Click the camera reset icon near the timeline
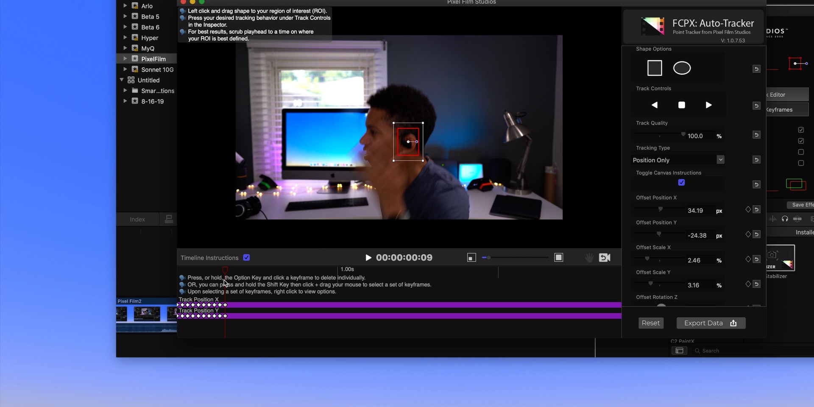Viewport: 814px width, 407px height. pyautogui.click(x=605, y=257)
